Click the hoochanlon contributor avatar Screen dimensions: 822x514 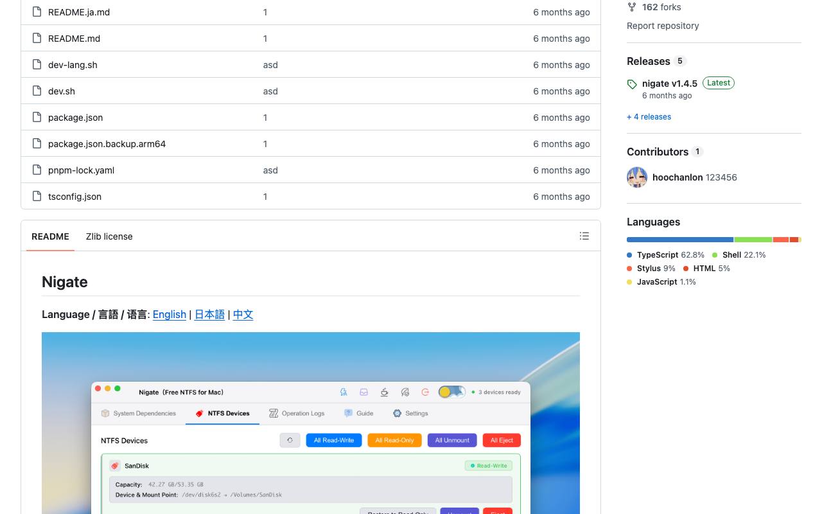pos(637,177)
